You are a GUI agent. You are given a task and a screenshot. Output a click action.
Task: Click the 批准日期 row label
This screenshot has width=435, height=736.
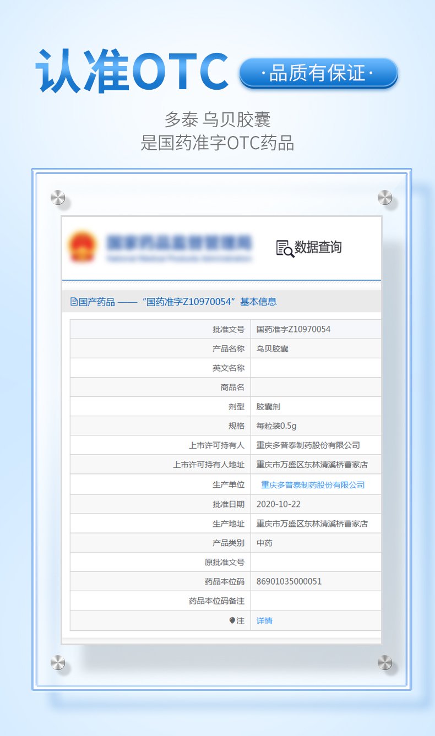pos(229,504)
